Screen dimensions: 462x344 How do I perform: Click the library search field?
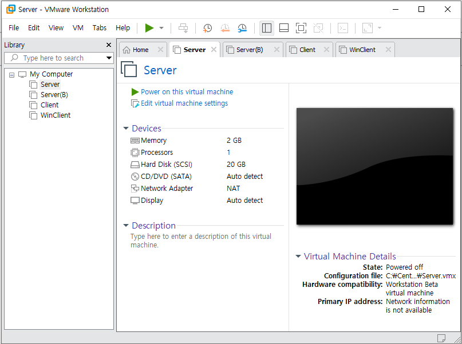click(x=59, y=58)
